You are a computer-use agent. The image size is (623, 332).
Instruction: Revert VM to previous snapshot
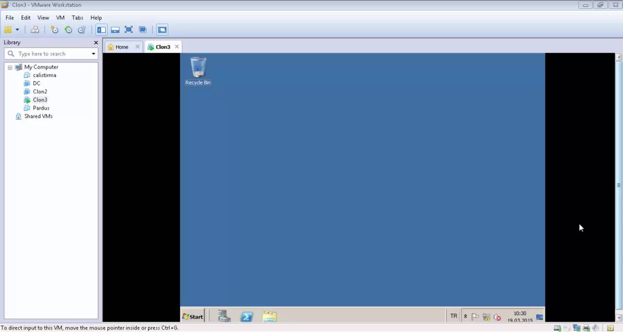[68, 30]
